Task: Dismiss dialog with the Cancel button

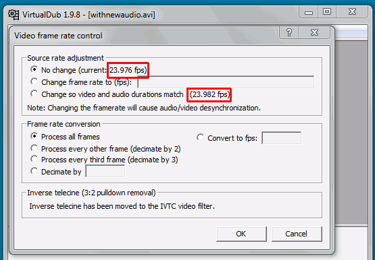Action: point(297,234)
